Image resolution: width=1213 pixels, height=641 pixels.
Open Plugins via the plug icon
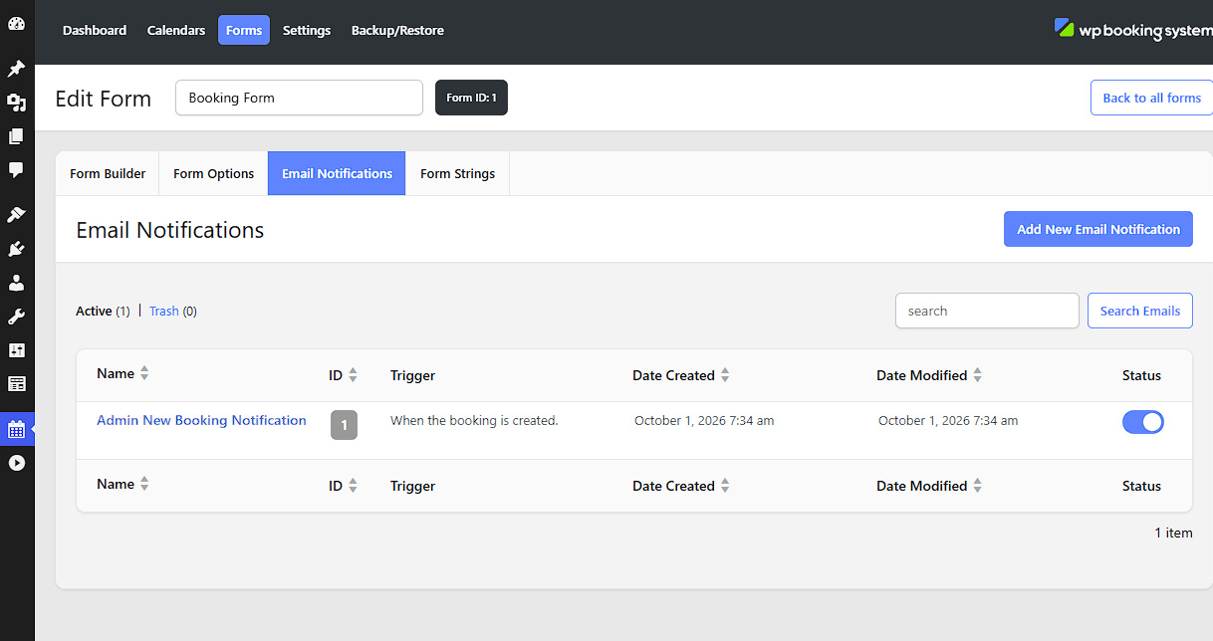16,249
